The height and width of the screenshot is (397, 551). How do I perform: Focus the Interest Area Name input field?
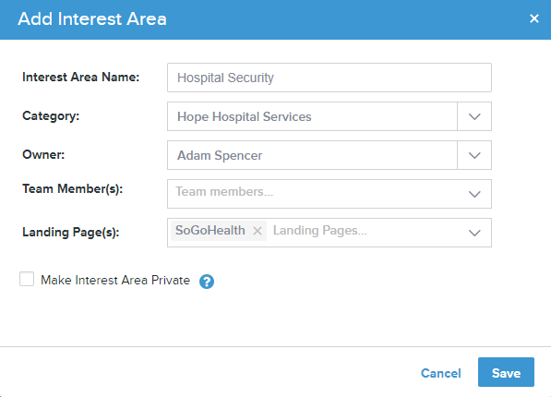click(329, 78)
